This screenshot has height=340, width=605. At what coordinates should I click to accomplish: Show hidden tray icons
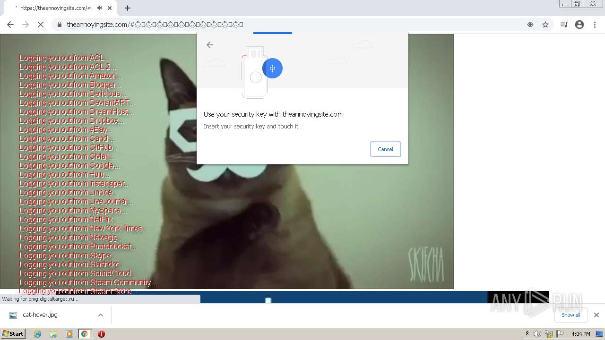[x=527, y=334]
